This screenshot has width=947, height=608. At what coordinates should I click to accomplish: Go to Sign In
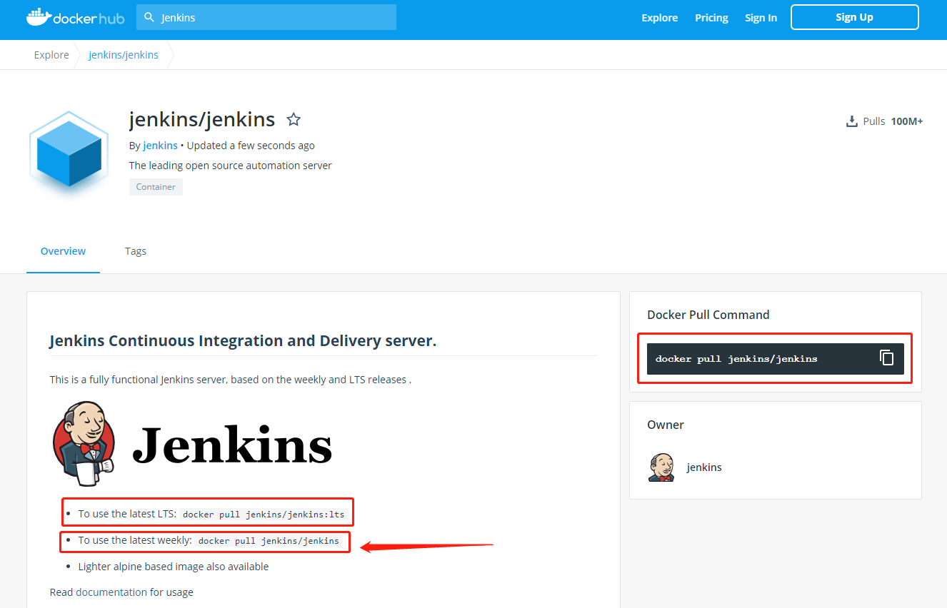pyautogui.click(x=761, y=18)
